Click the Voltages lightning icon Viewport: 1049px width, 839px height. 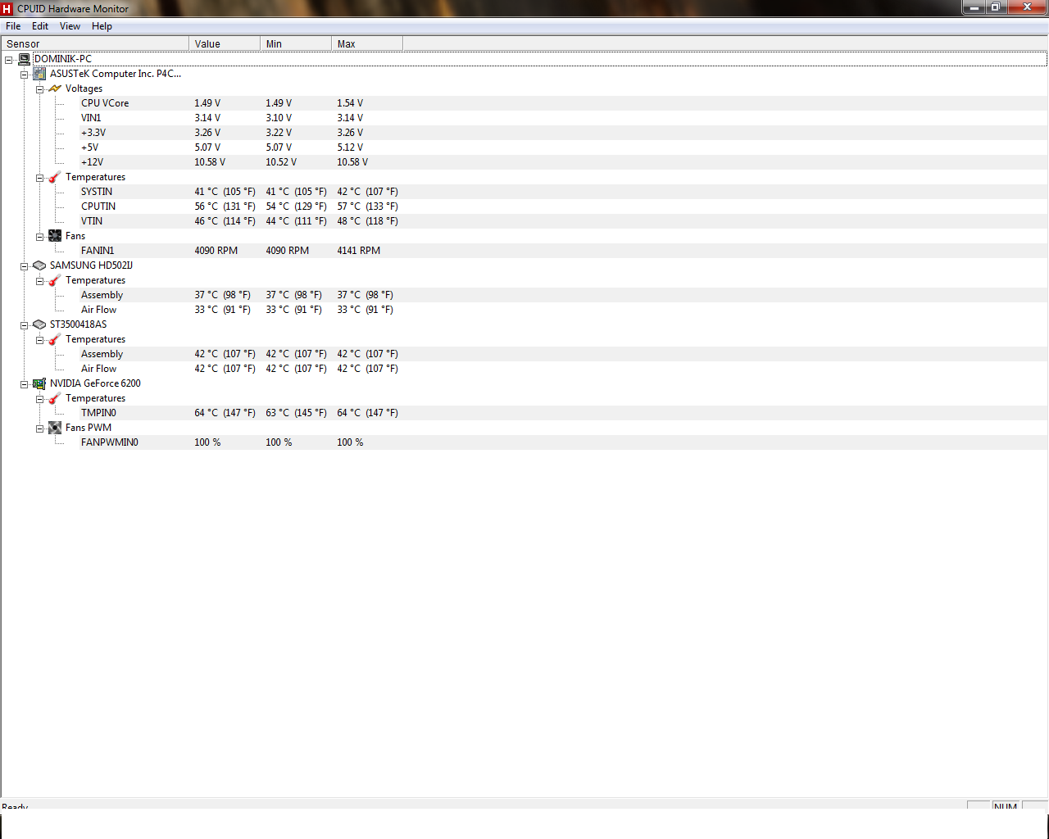pos(55,88)
